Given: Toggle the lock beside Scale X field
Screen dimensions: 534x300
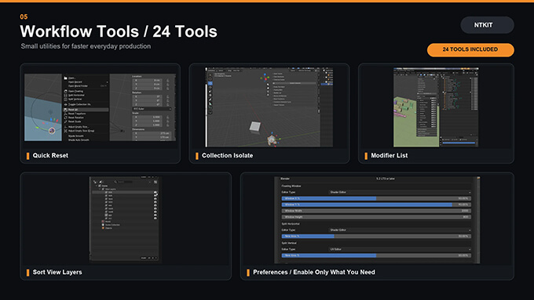Looking at the screenshot, I should [168, 117].
